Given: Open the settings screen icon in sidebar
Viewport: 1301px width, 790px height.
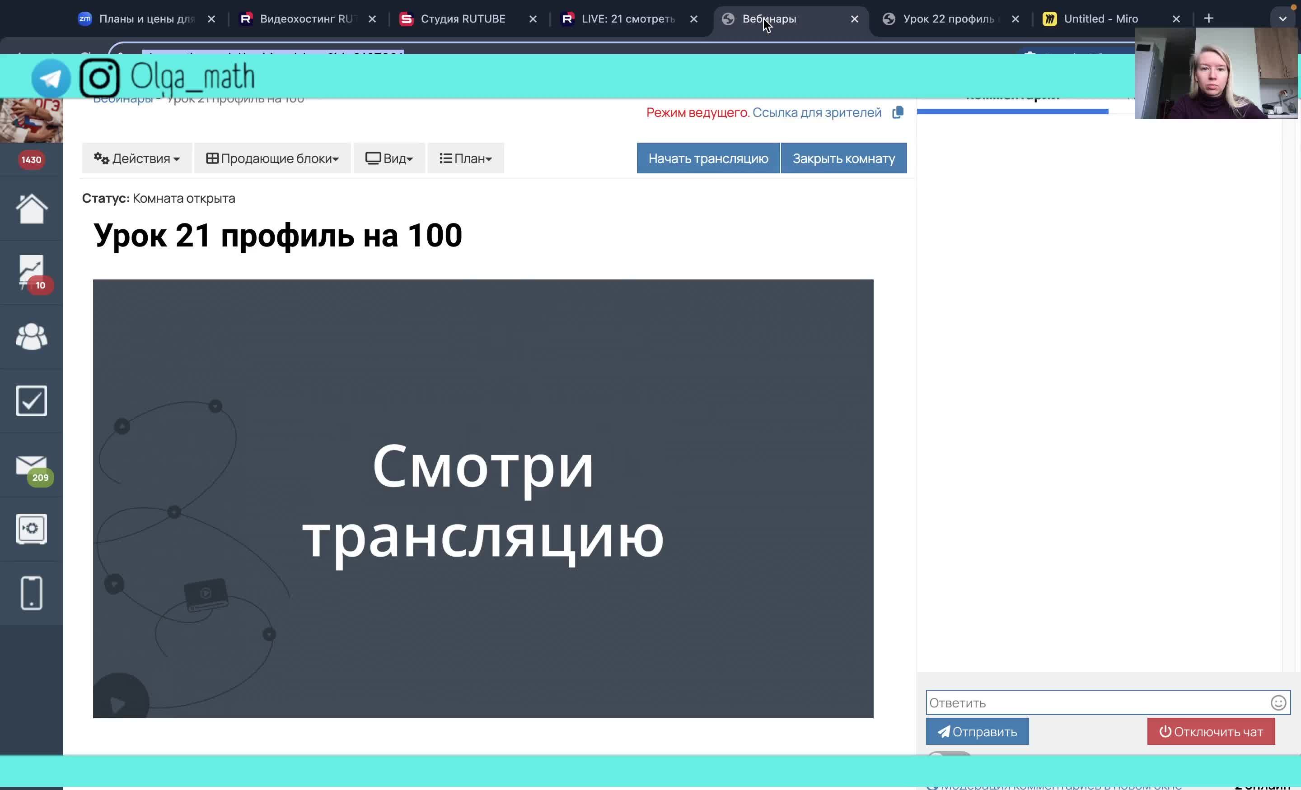Looking at the screenshot, I should 31,529.
